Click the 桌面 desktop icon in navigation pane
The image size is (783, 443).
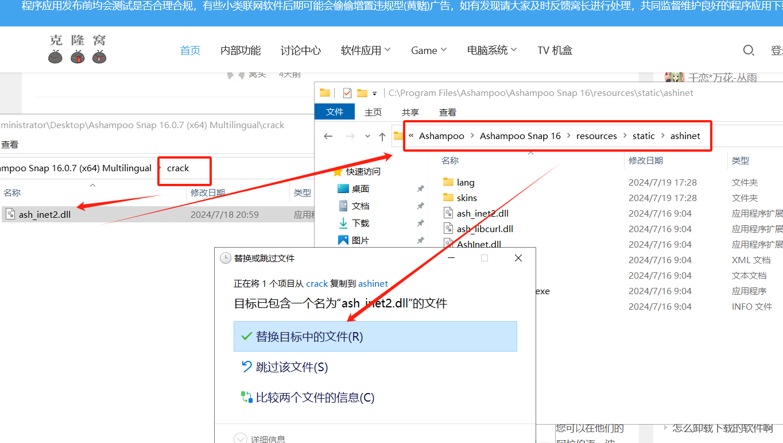(343, 188)
